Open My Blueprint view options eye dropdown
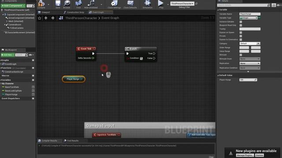The image size is (282, 158). 31,55
